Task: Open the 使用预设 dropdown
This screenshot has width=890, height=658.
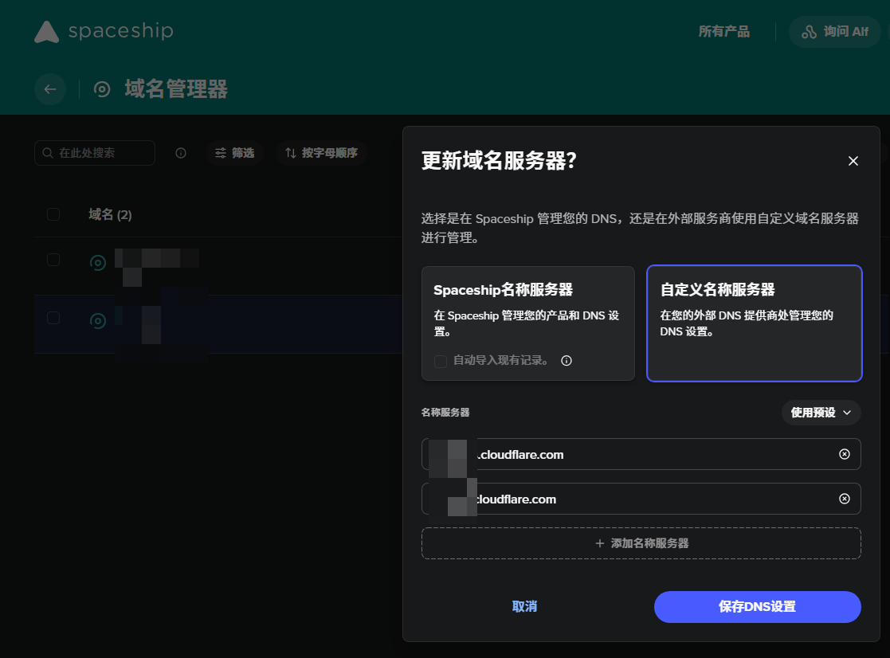Action: [x=821, y=413]
